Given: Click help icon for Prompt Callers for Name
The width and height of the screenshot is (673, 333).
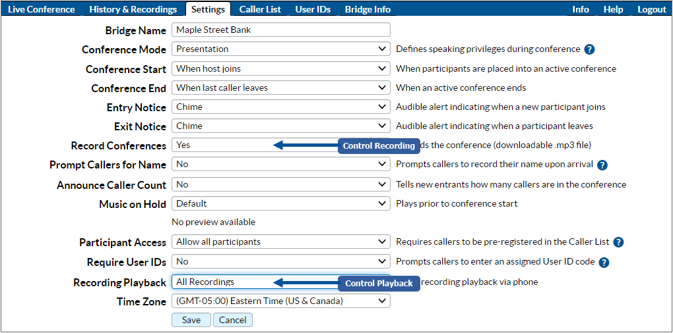Looking at the screenshot, I should [x=602, y=165].
